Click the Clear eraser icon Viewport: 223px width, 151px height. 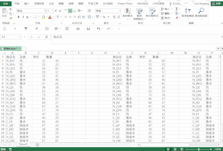pyautogui.click(x=177, y=18)
